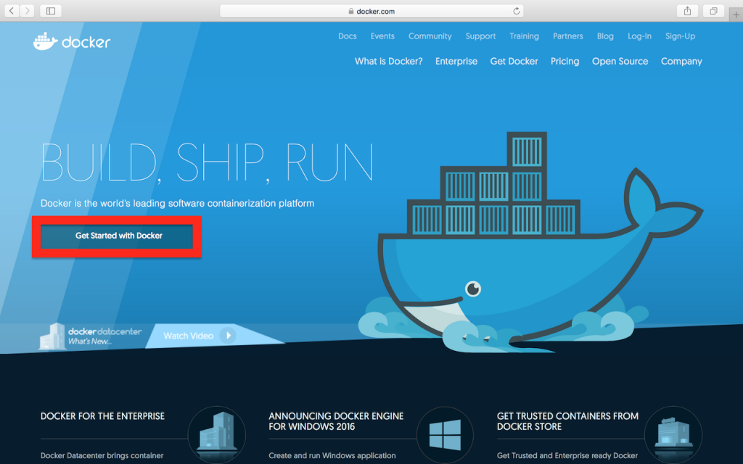Show the Safari sidebar
Screen dimensions: 743x464
click(51, 10)
